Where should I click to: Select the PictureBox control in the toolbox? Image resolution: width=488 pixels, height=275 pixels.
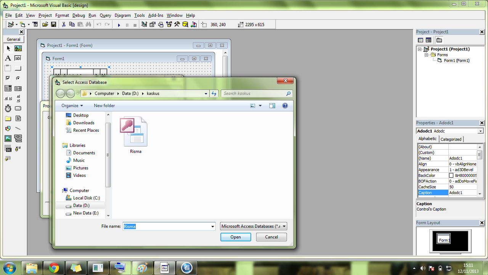18,49
